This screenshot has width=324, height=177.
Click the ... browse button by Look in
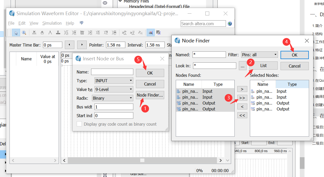(x=242, y=66)
